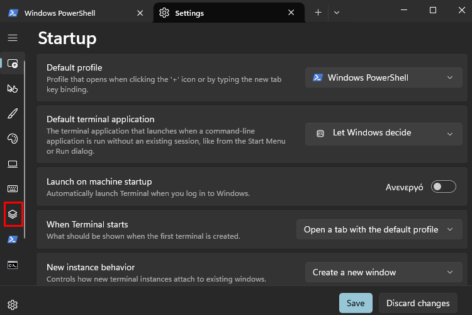The image size is (472, 315).
Task: Select the Startup settings sidebar icon
Action: (13, 63)
